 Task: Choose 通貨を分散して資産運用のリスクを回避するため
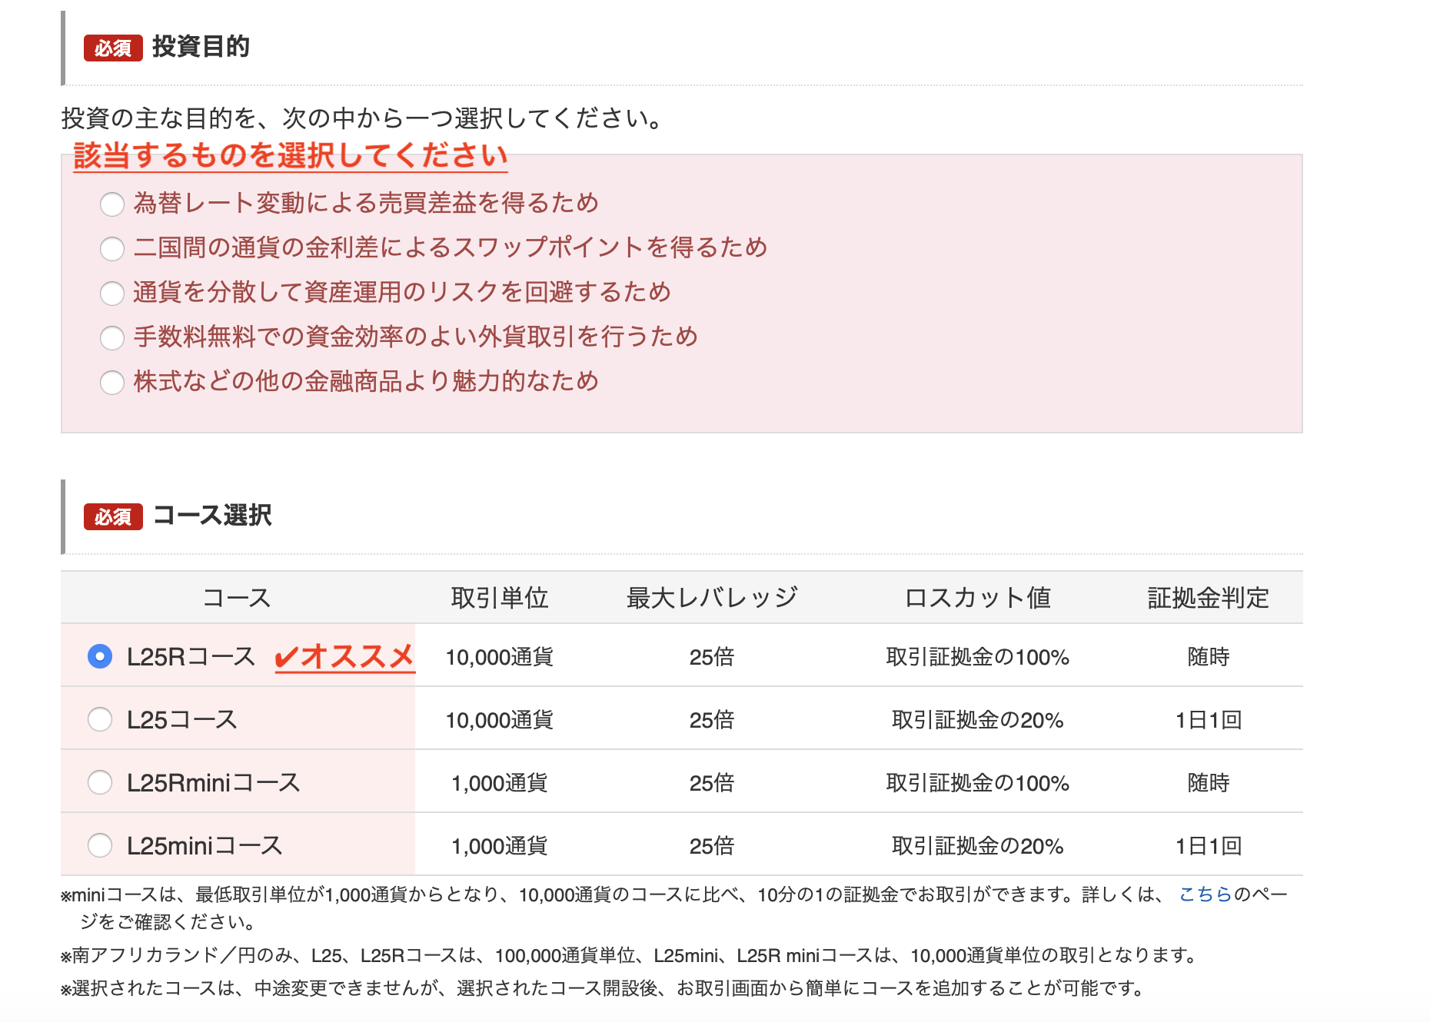coord(112,293)
